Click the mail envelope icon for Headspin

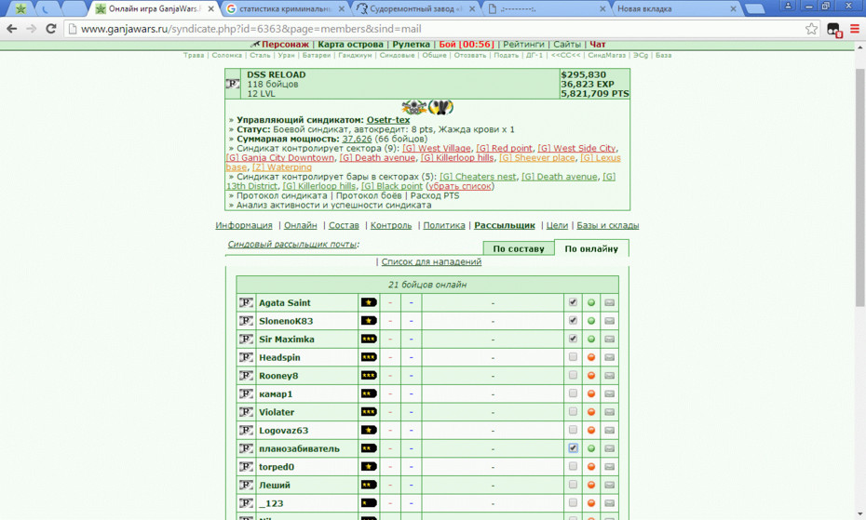(609, 357)
